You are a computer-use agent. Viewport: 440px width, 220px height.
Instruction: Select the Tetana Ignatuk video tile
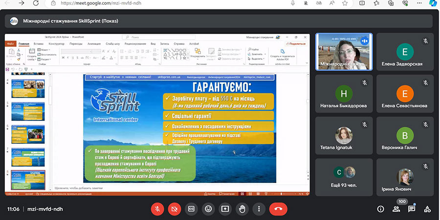(x=344, y=135)
